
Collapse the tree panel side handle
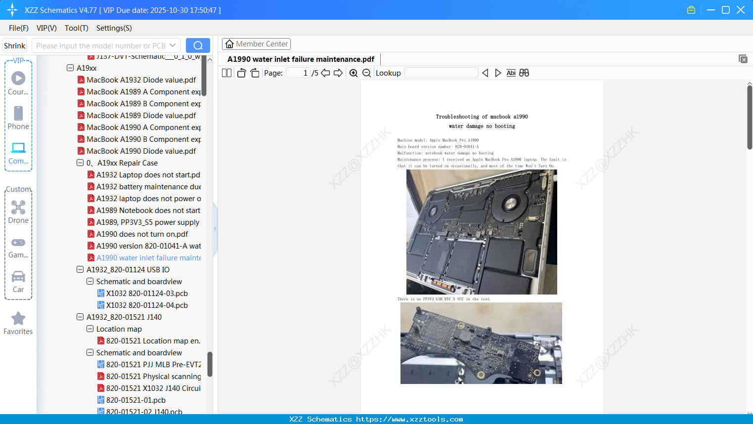(x=215, y=229)
